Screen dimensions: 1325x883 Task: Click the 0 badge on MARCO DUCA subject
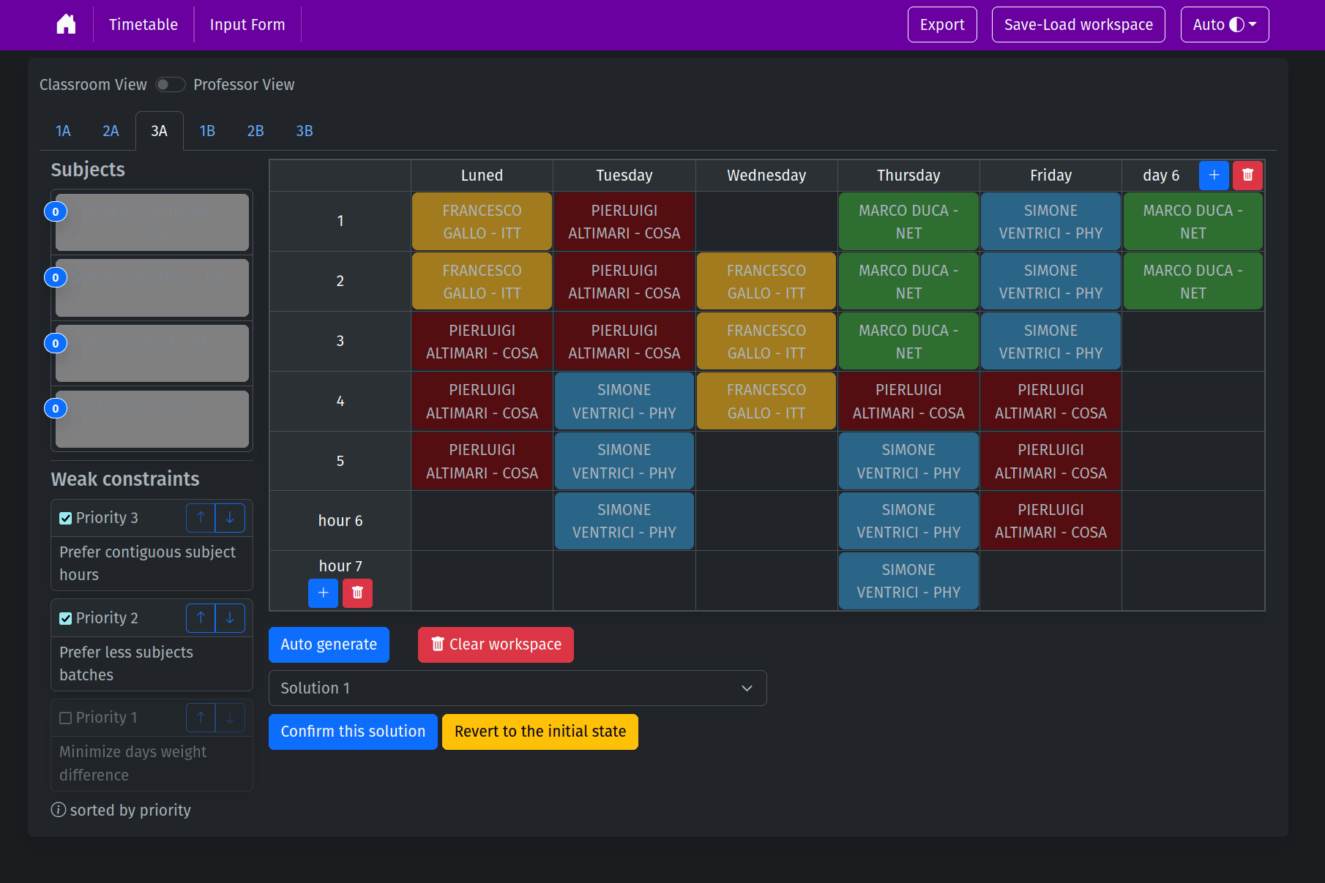(56, 343)
